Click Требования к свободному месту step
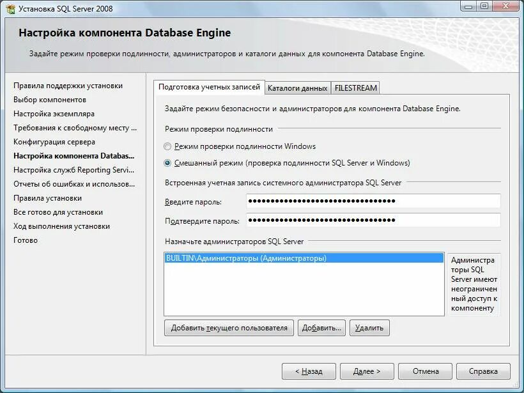Screen dimensions: 524x393 point(75,128)
